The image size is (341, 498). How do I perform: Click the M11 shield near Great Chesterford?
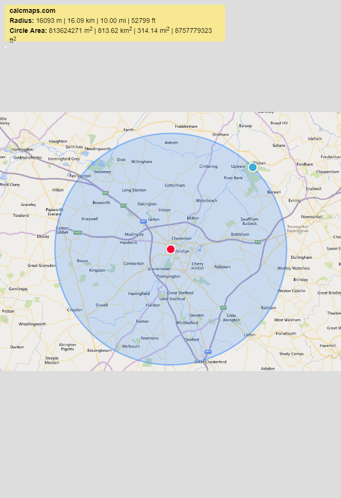(x=208, y=352)
